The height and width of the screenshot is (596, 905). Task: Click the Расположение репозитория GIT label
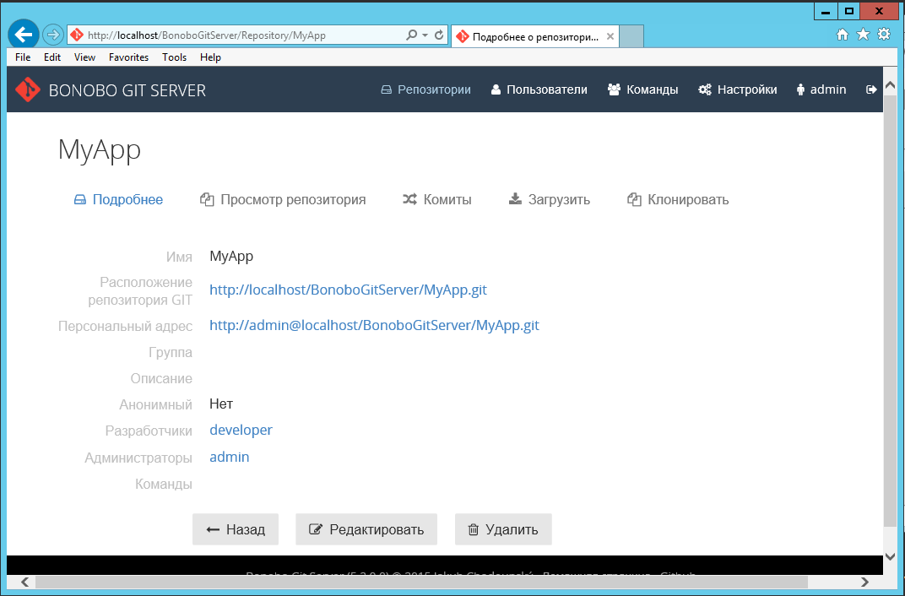click(140, 290)
